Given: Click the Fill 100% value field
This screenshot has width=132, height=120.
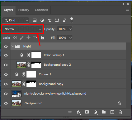Looking at the screenshot, I should tap(62, 38).
